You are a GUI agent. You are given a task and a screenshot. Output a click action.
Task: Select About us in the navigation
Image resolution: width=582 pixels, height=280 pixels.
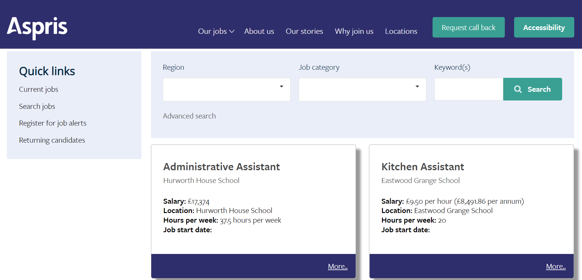259,31
